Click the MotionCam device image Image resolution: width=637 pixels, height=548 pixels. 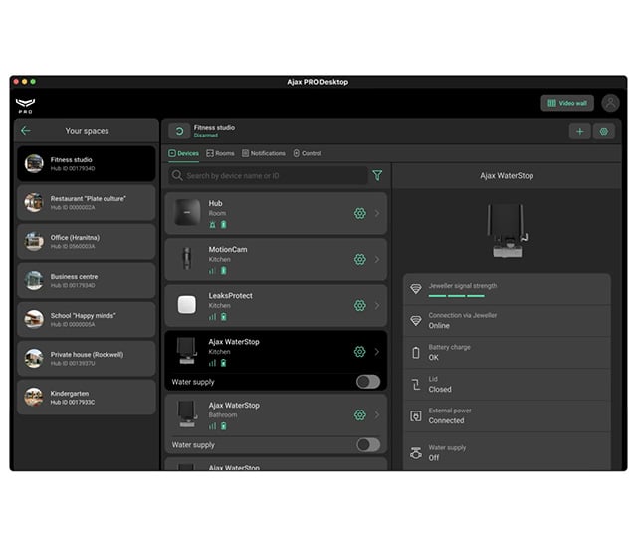coord(187,258)
